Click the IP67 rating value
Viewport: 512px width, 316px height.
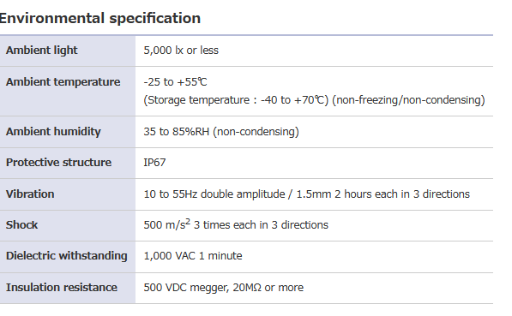(154, 163)
